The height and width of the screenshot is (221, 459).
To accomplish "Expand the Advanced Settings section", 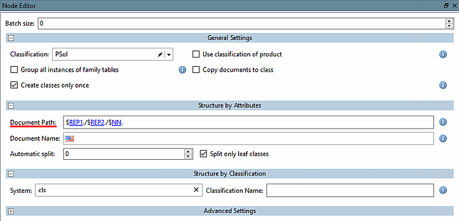I will 11,211.
